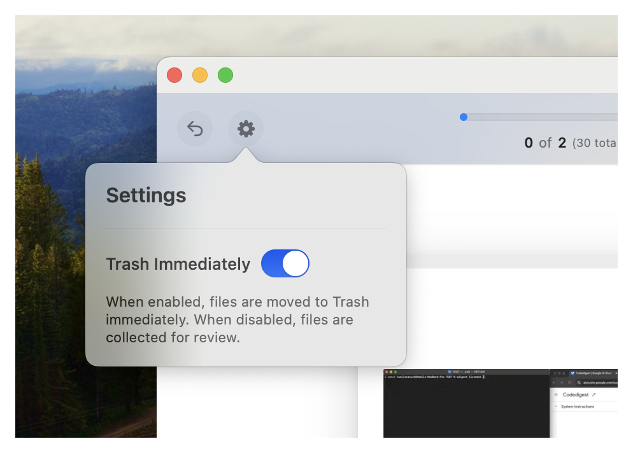This screenshot has width=633, height=453.
Task: Click the site info icon in the address bar
Action: 579,382
